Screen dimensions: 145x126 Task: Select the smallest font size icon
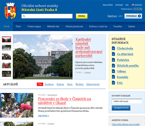pyautogui.click(x=135, y=9)
